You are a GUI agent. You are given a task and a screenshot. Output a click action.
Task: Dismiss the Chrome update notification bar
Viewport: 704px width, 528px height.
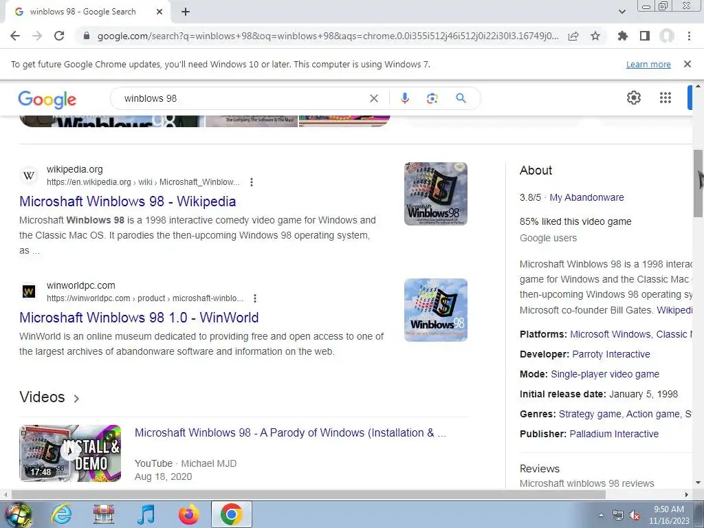(687, 64)
